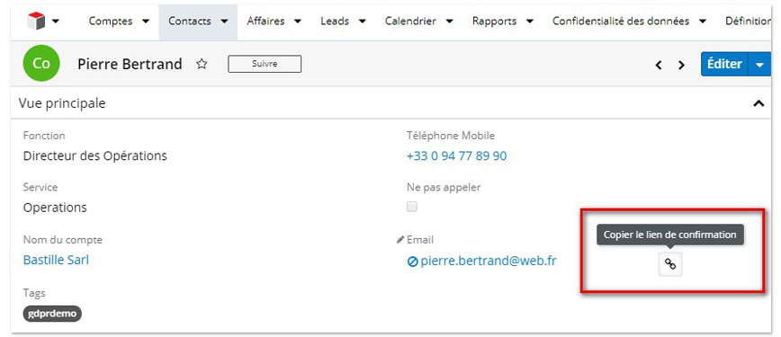Image resolution: width=781 pixels, height=337 pixels.
Task: Expand the Leads dropdown arrow
Action: [x=362, y=22]
